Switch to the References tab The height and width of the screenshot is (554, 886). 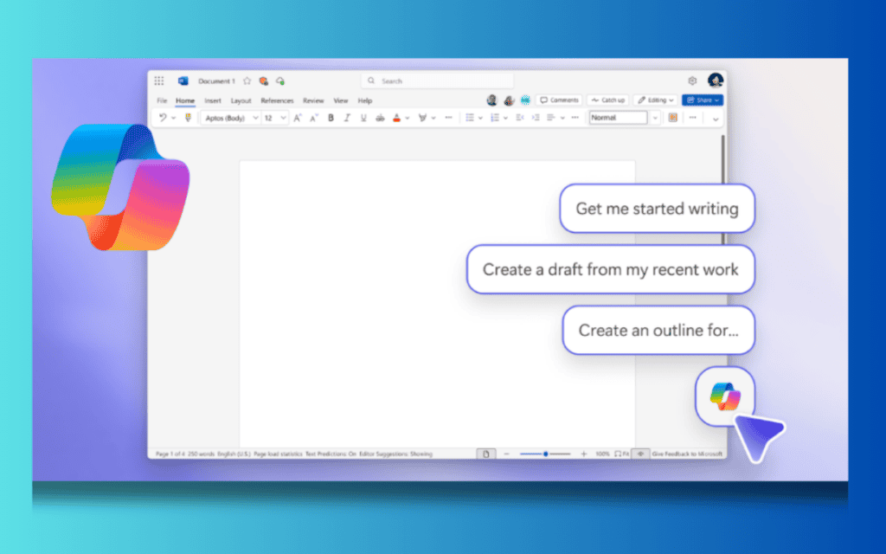click(x=277, y=100)
